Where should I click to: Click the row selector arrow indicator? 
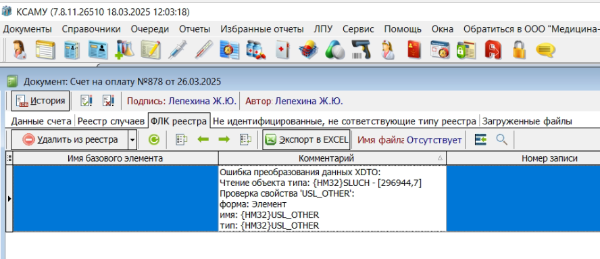9,198
